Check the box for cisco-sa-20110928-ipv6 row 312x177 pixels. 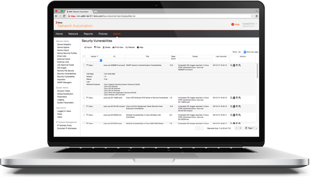click(84, 98)
